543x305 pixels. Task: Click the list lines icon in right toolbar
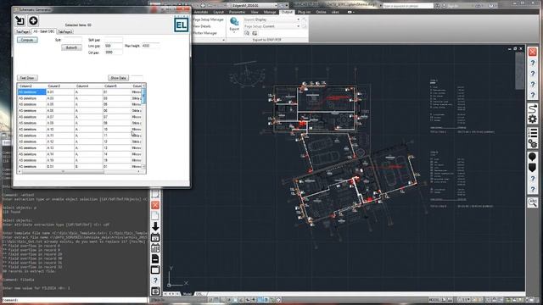coord(533,132)
